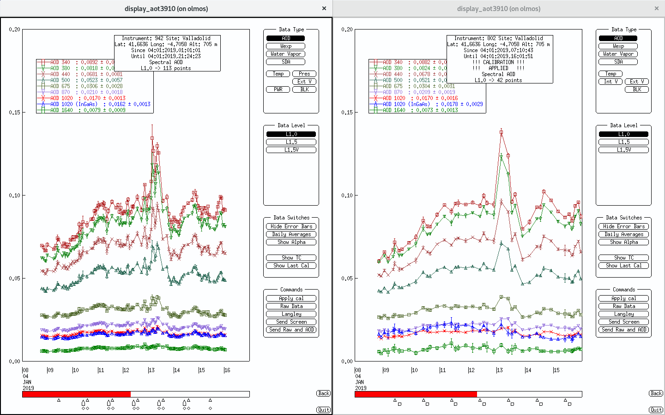Toggle Show Alpha in right window
This screenshot has height=415, width=665.
tap(623, 242)
